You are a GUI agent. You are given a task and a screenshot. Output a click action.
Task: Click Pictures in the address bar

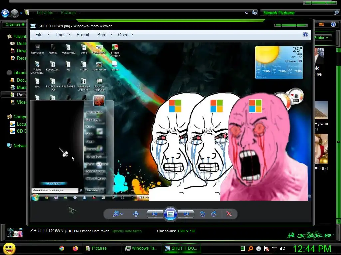68,13
